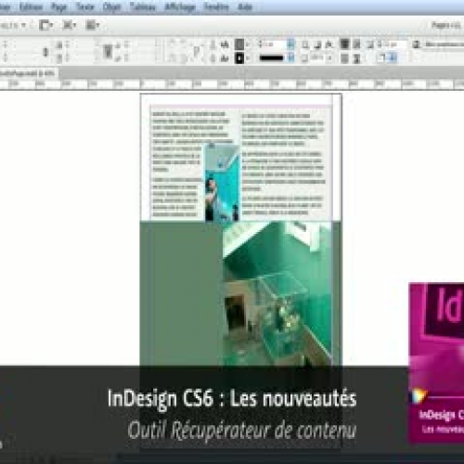Click the opacity percentage field

pyautogui.click(x=318, y=58)
